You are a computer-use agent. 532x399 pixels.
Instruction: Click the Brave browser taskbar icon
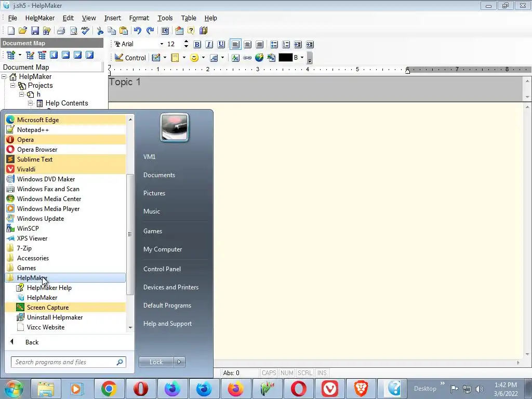click(x=362, y=389)
